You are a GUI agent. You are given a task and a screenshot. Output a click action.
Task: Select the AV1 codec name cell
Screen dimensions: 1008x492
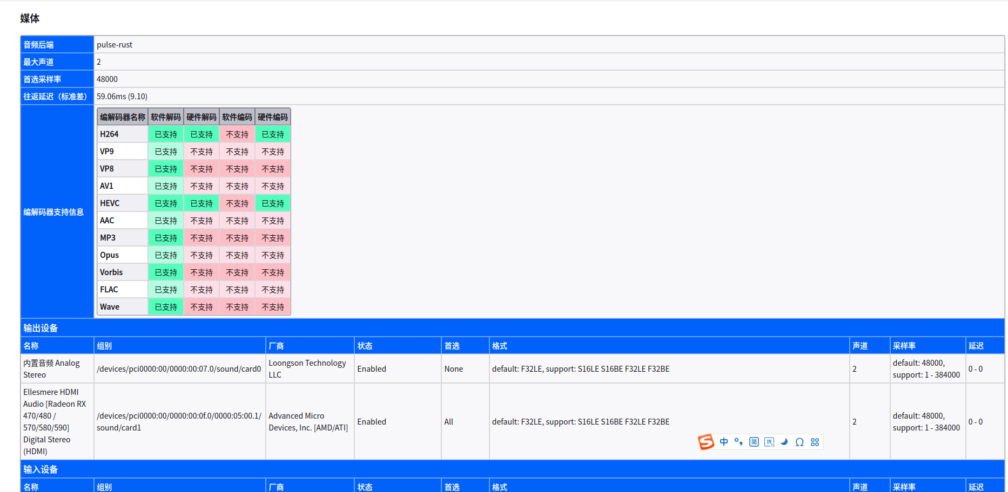123,186
